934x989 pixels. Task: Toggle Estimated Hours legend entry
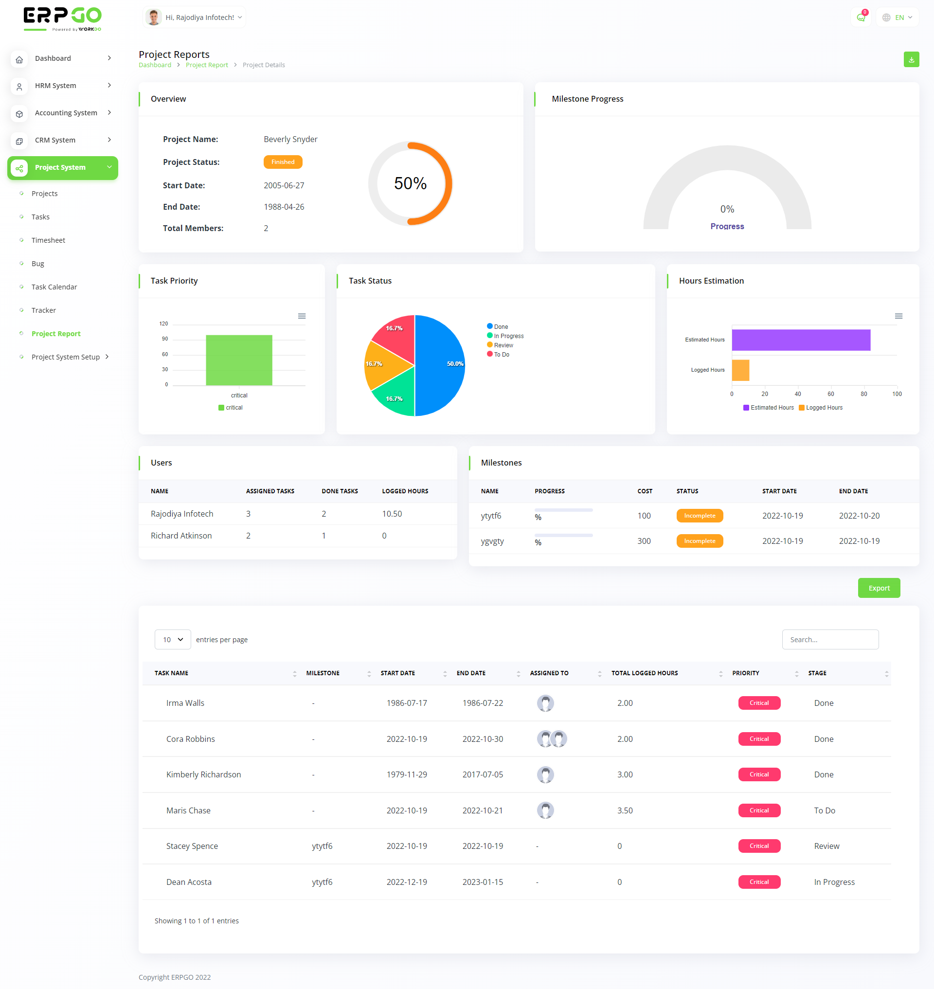pyautogui.click(x=768, y=408)
